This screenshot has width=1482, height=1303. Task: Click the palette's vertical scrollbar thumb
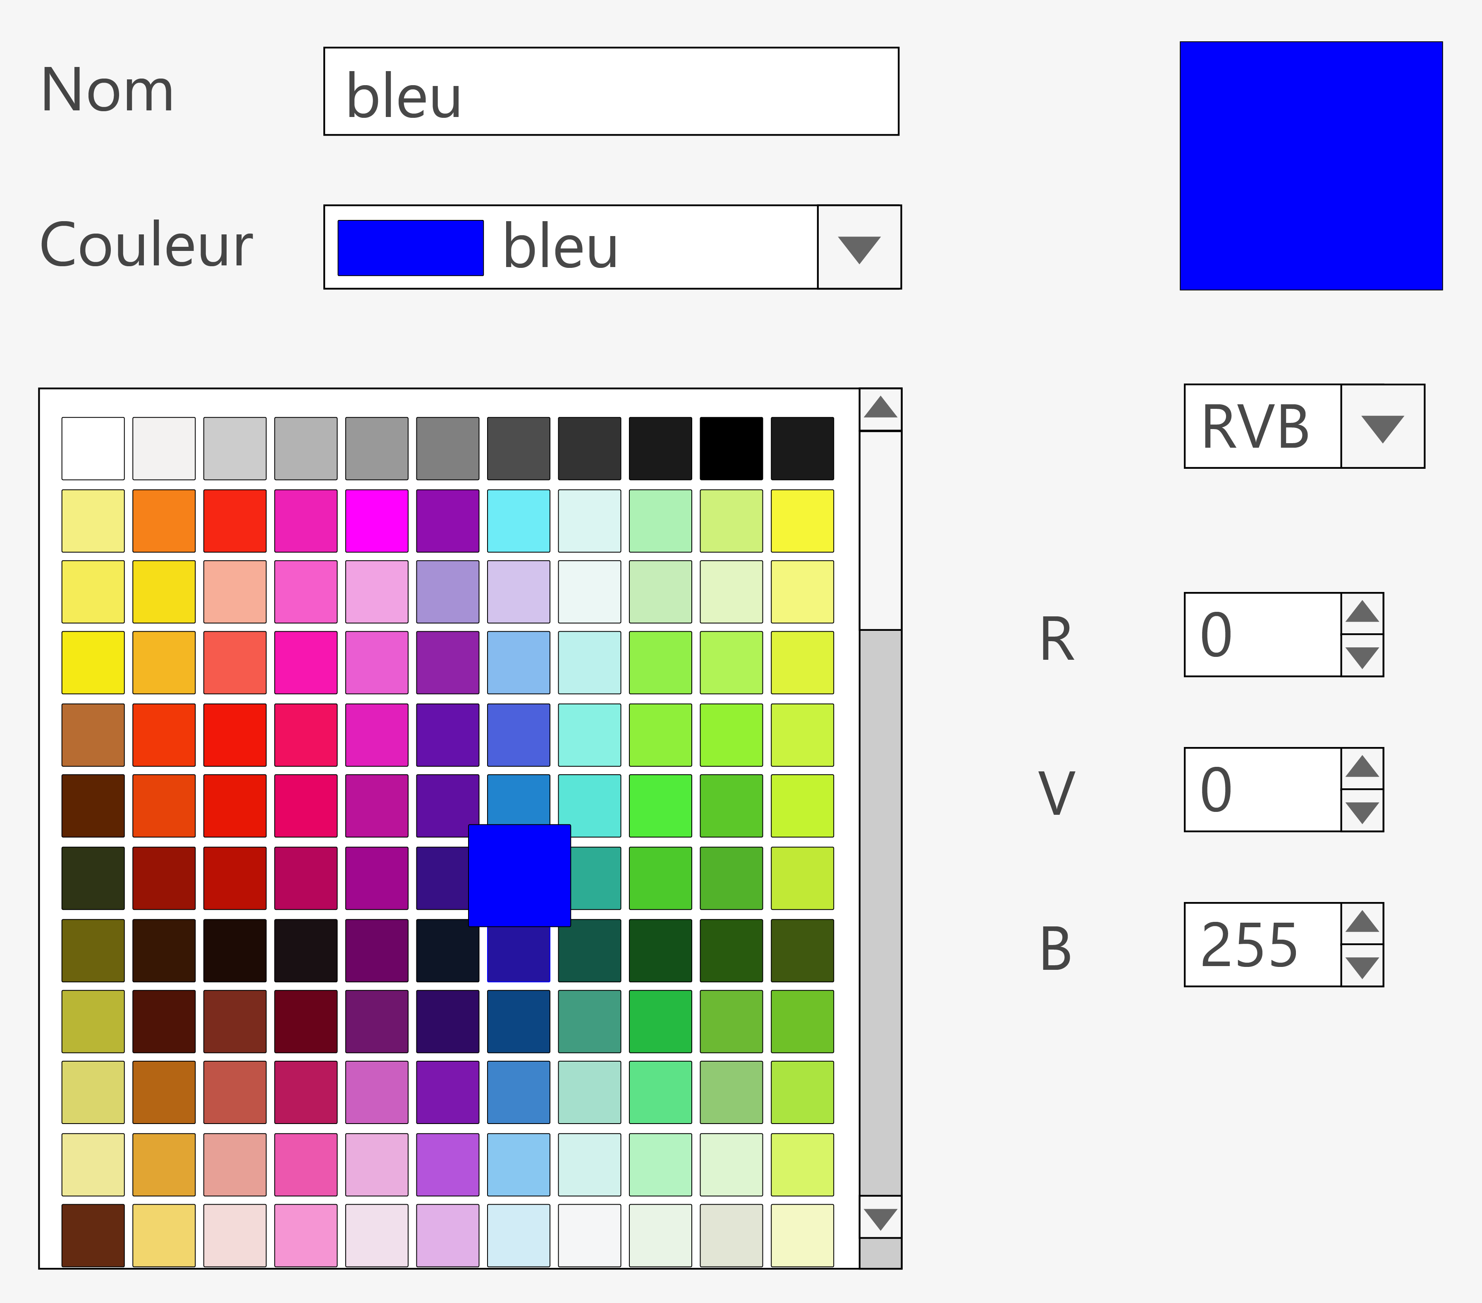[x=880, y=530]
